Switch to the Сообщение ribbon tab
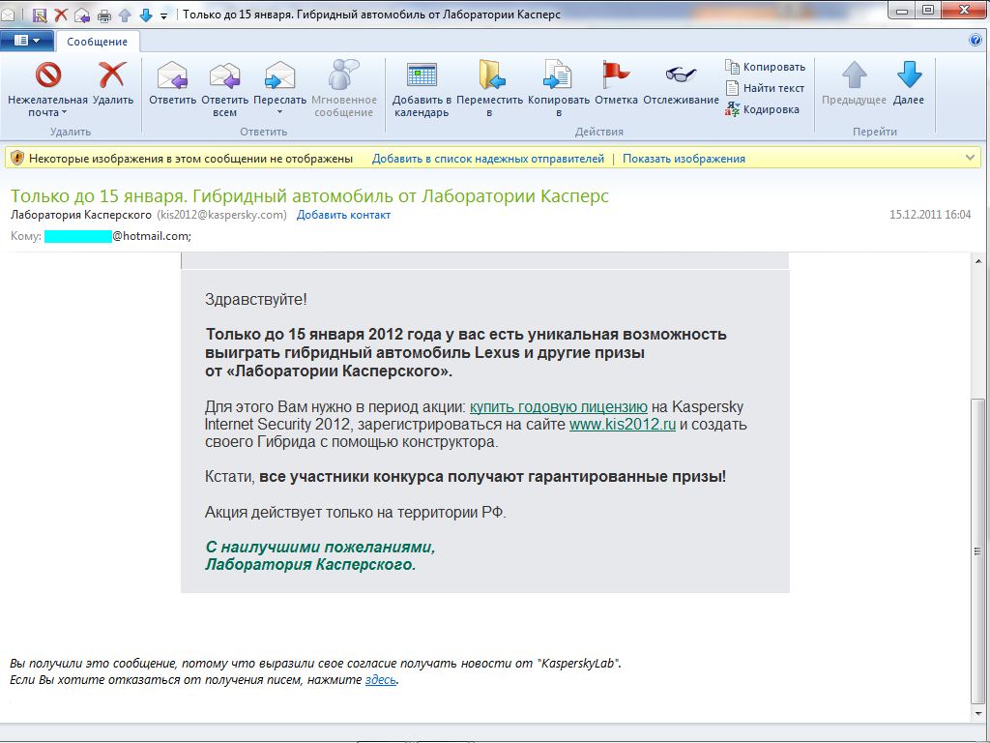This screenshot has width=990, height=743. (x=98, y=42)
